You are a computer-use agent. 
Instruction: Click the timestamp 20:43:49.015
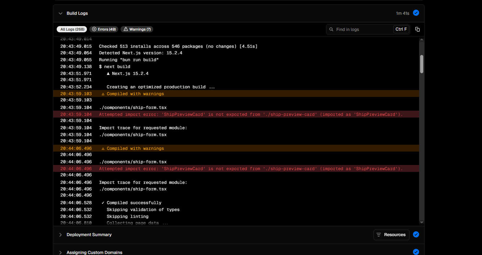point(76,46)
